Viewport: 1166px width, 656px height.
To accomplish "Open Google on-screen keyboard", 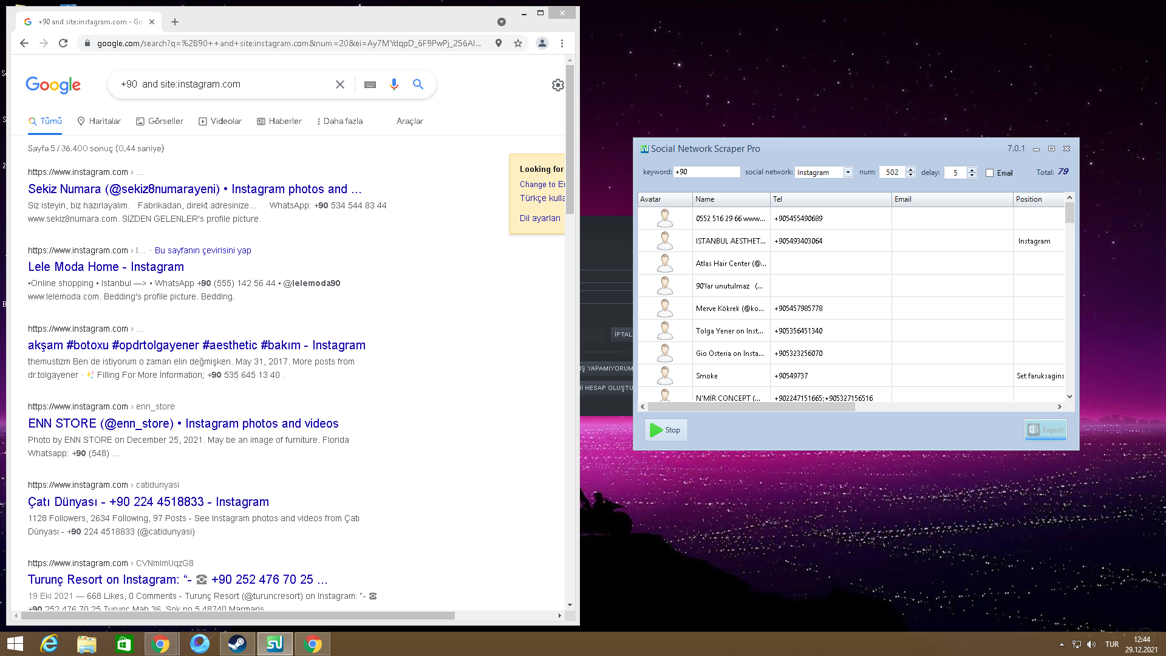I will pos(370,84).
